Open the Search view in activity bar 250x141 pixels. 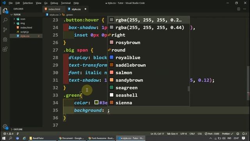(5, 20)
